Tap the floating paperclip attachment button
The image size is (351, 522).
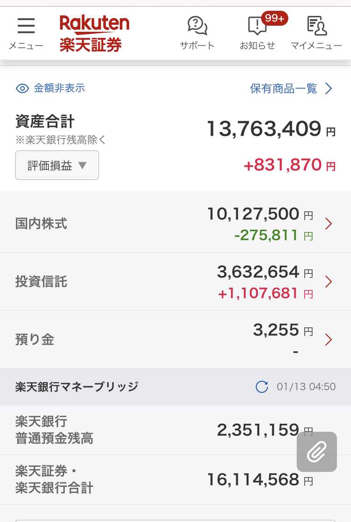coord(317,452)
